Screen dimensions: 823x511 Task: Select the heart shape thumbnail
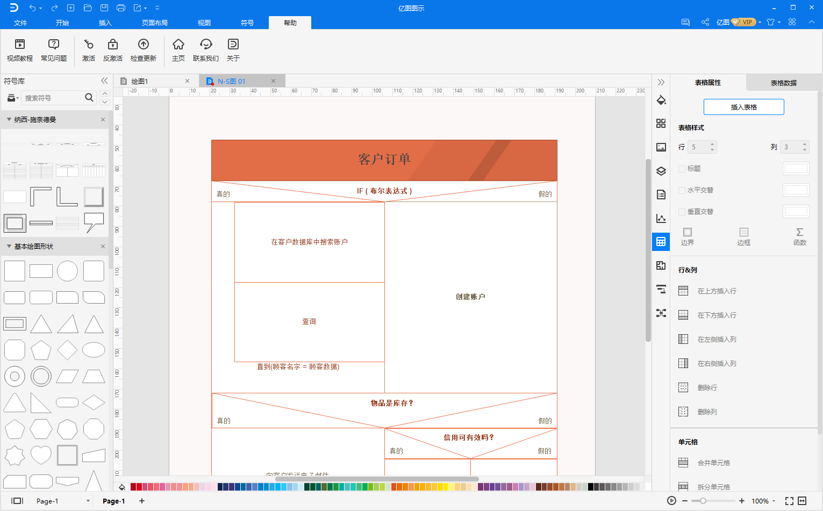(x=41, y=455)
